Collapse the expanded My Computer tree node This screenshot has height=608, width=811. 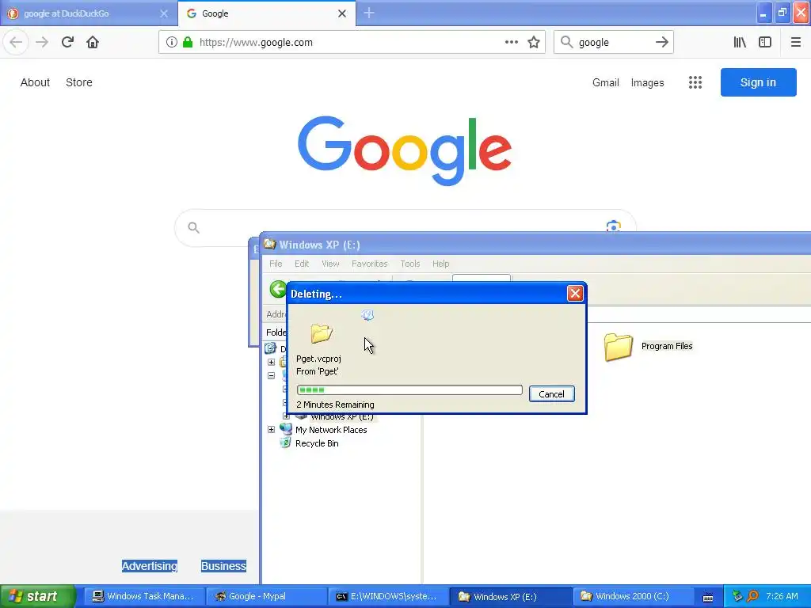[x=271, y=375]
